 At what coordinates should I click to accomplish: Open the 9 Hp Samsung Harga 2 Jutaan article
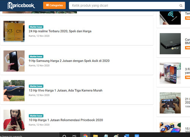point(69,61)
